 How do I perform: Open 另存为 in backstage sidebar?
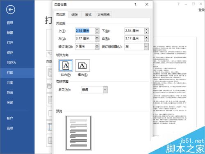point(11,63)
